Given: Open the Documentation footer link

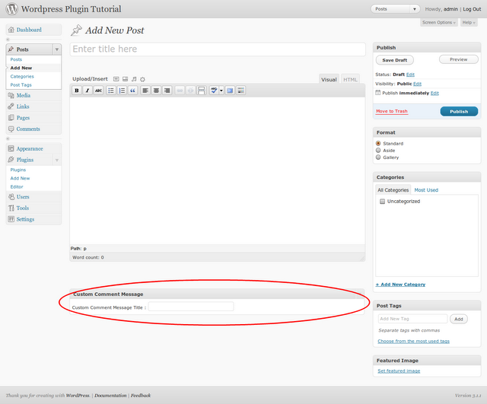Looking at the screenshot, I should pos(110,396).
